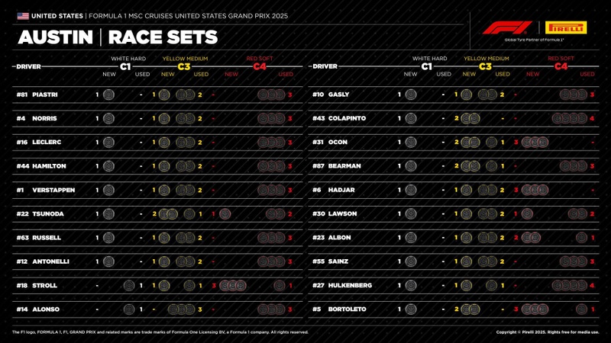Image resolution: width=611 pixels, height=343 pixels.
Task: Click the United States flag icon
Action: pos(23,15)
